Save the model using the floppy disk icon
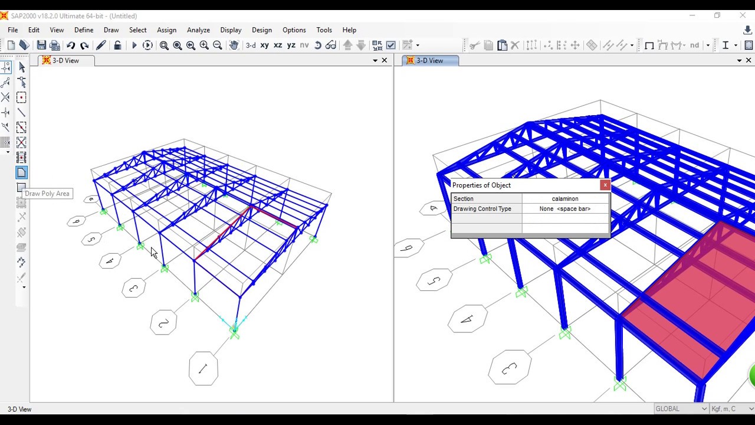Image resolution: width=755 pixels, height=425 pixels. tap(41, 45)
